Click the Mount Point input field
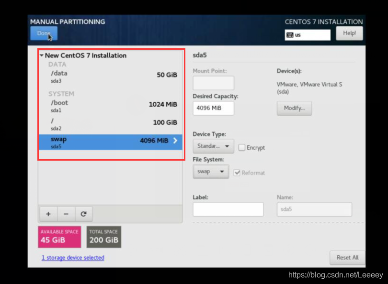388x284 pixels. pyautogui.click(x=213, y=83)
